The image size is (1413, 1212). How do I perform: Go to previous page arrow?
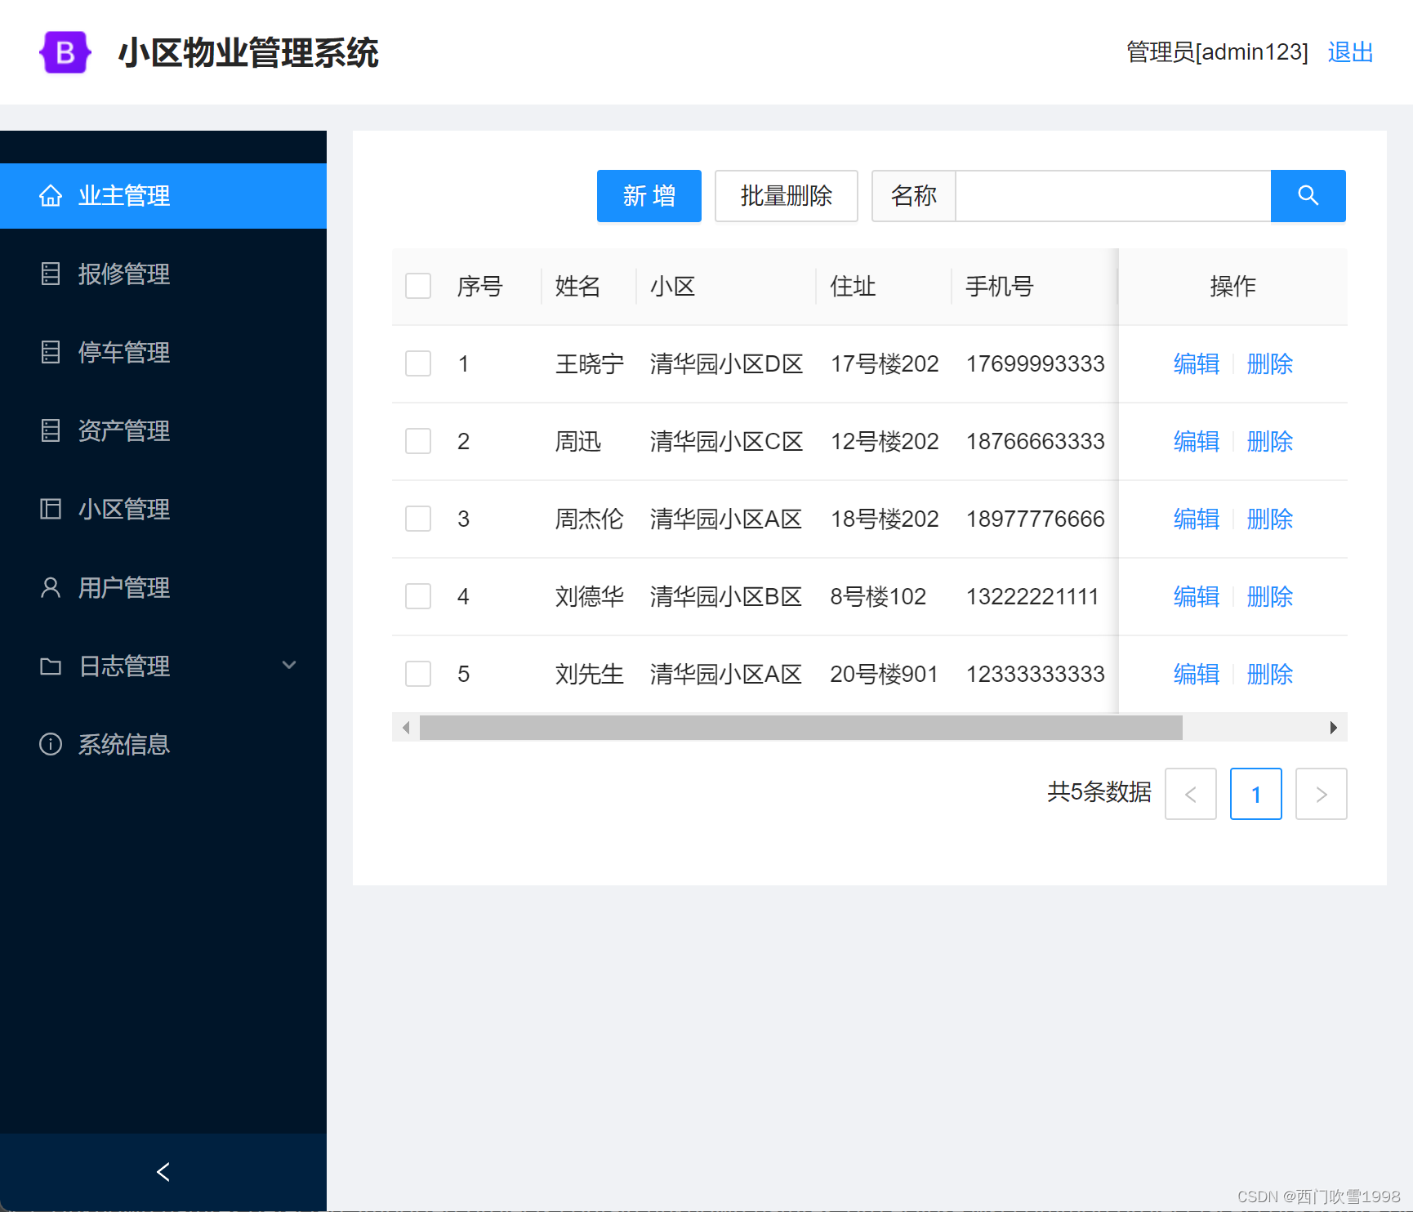coord(1191,794)
